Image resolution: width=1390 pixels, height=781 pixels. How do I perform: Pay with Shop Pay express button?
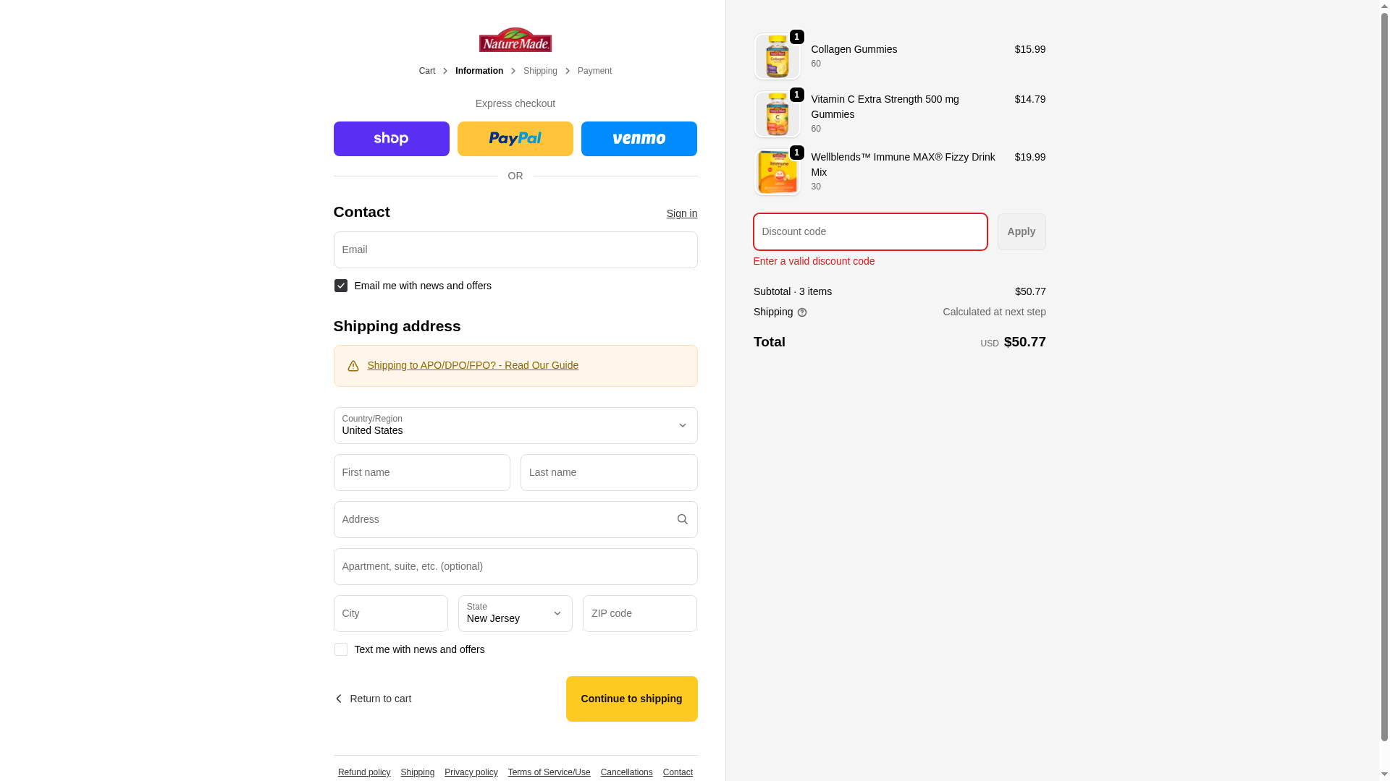(391, 139)
